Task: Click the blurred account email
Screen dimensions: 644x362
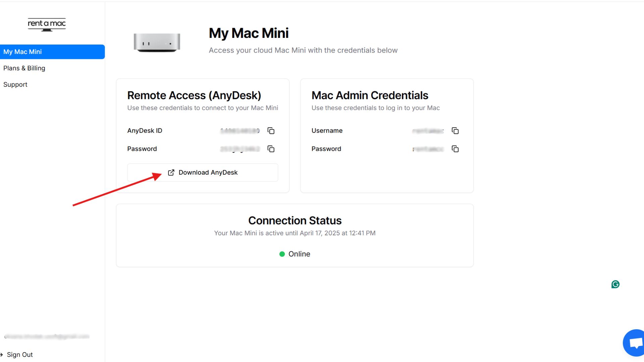Action: pos(47,336)
